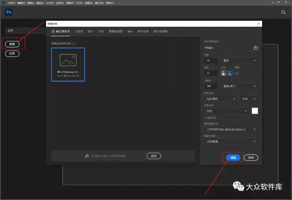The image size is (292, 200).
Task: Open the 文件(F) menu
Action: coord(11,3)
